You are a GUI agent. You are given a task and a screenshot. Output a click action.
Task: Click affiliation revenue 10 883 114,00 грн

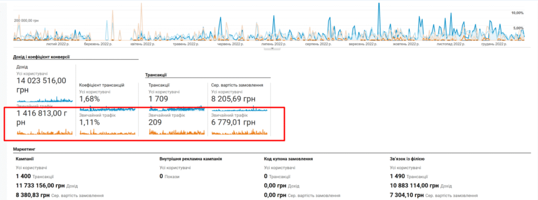[421, 186]
